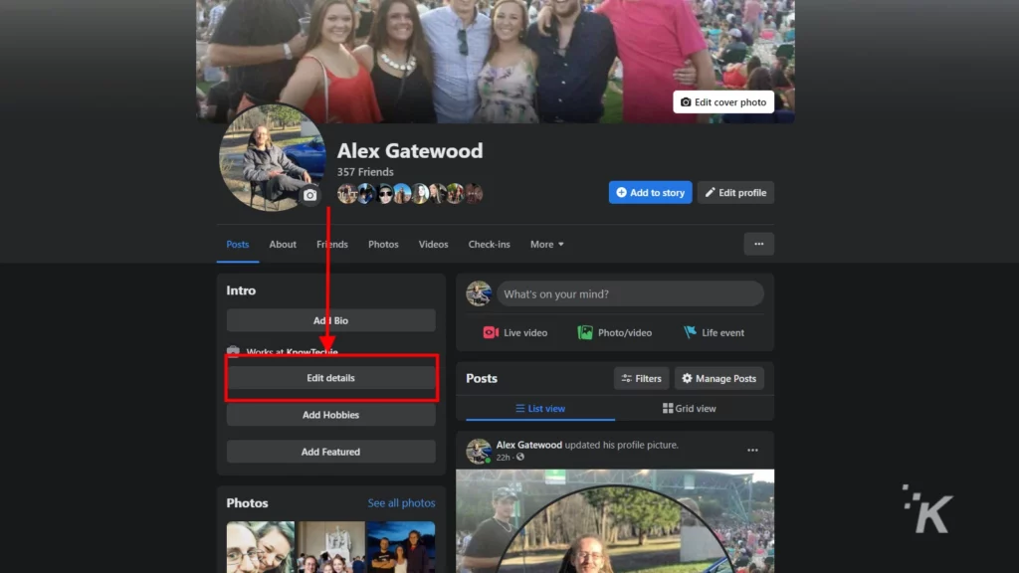The width and height of the screenshot is (1019, 573).
Task: Switch to Grid view
Action: (x=689, y=409)
